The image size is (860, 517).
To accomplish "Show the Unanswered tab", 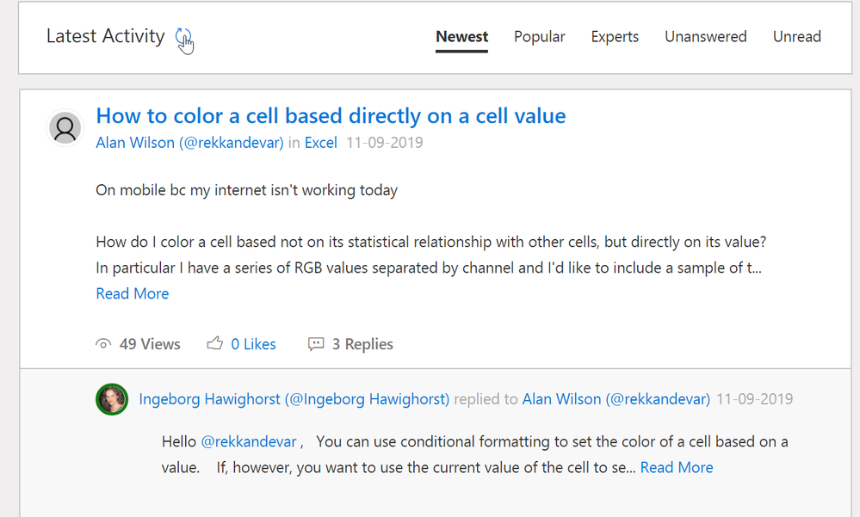I will tap(706, 37).
